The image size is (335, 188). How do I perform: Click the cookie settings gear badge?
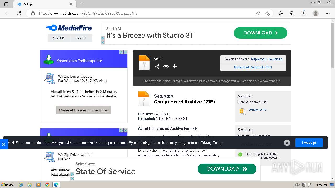pos(4,144)
